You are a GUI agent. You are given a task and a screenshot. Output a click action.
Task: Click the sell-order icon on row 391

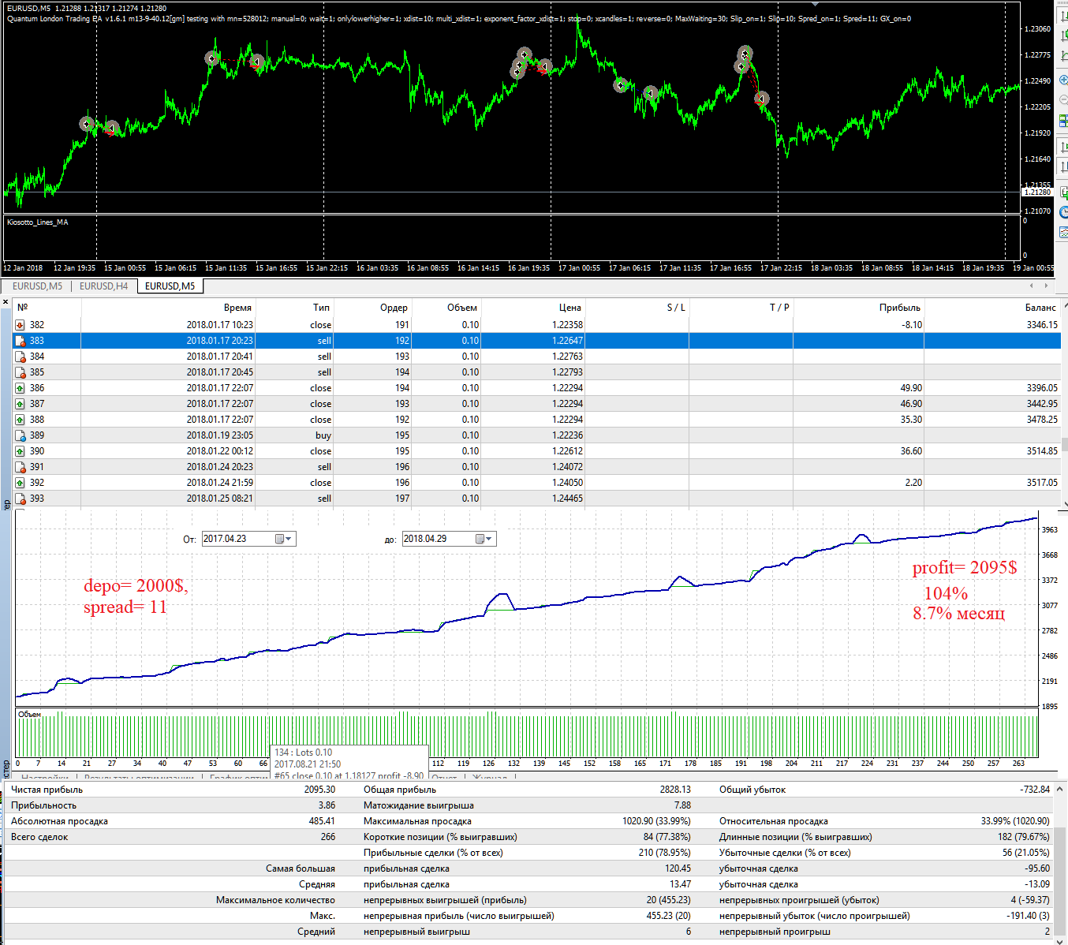[x=21, y=467]
